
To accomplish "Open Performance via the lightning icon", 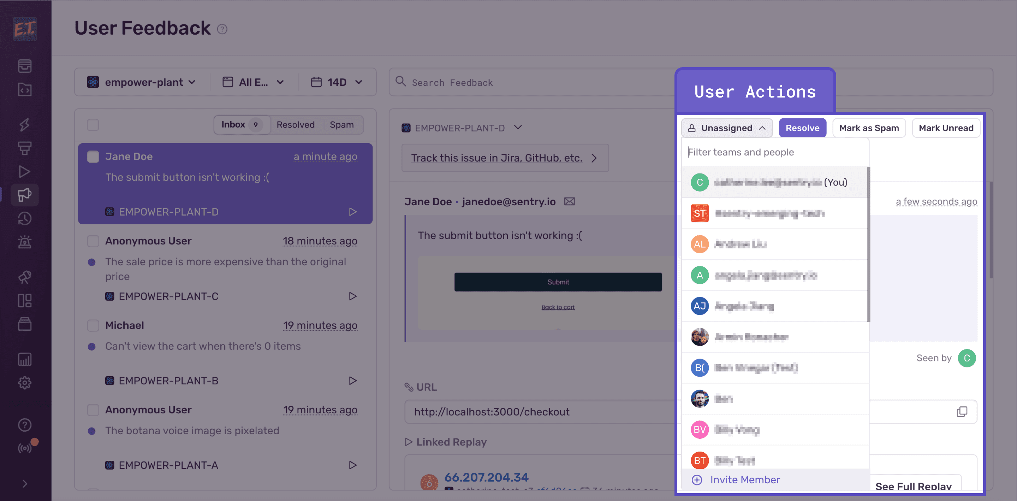I will [x=24, y=124].
